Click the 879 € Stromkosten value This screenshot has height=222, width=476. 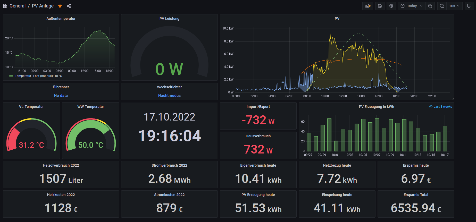[x=169, y=208]
